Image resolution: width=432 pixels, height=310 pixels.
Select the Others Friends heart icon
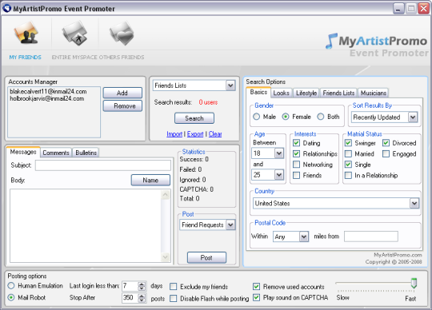122,34
